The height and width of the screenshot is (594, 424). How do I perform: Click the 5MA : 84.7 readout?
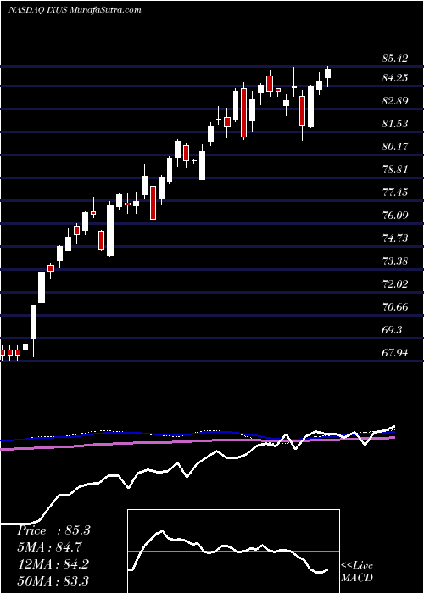coord(49,547)
